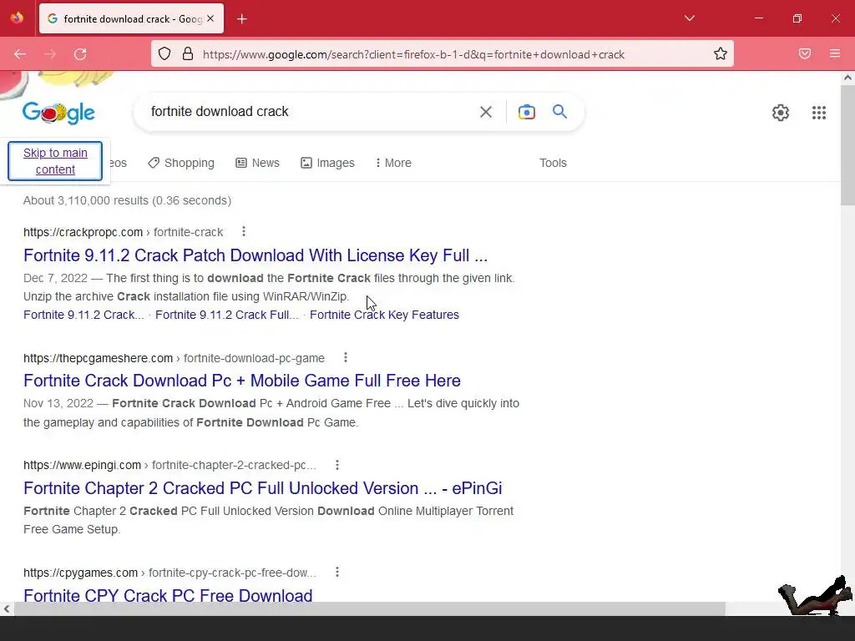This screenshot has width=855, height=641.
Task: Click the vertical scrollbar thumb
Action: pyautogui.click(x=847, y=145)
